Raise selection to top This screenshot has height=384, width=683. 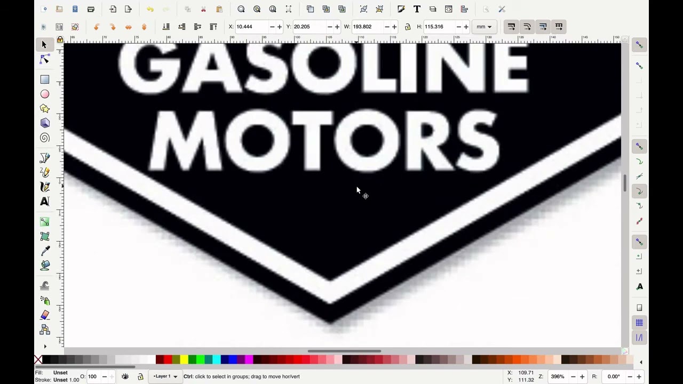pos(213,27)
